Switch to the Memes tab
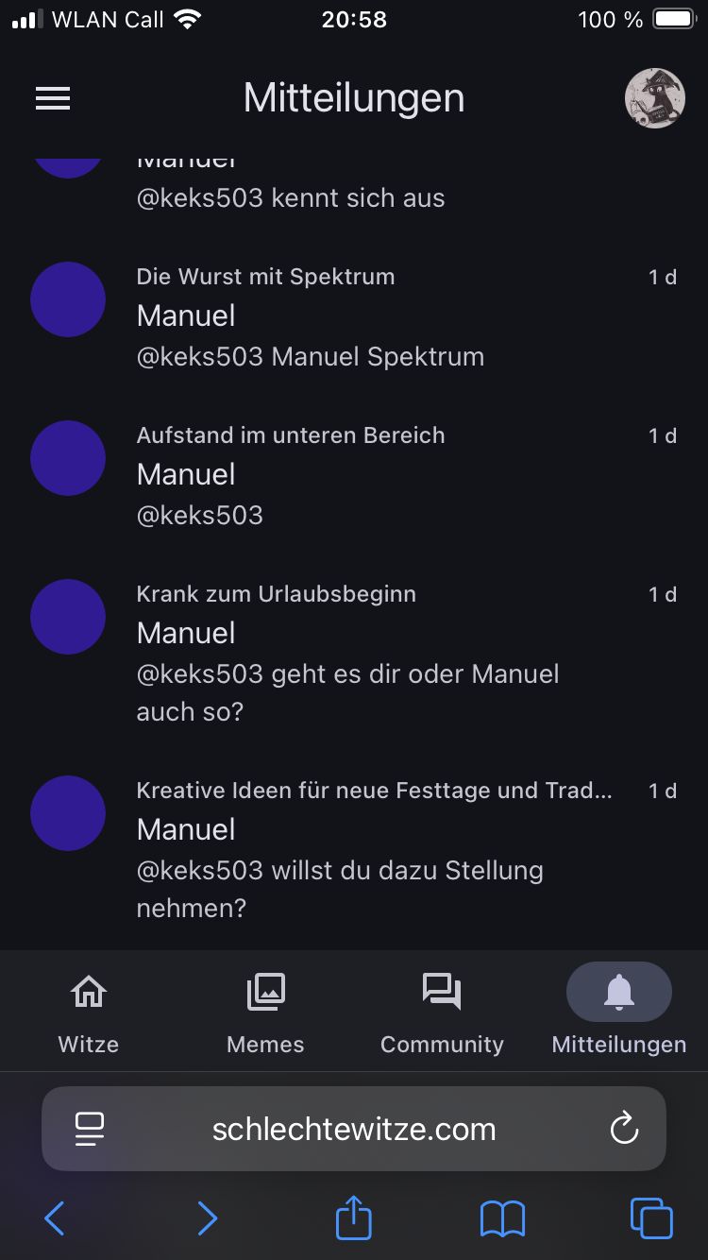This screenshot has height=1260, width=708. (265, 1013)
